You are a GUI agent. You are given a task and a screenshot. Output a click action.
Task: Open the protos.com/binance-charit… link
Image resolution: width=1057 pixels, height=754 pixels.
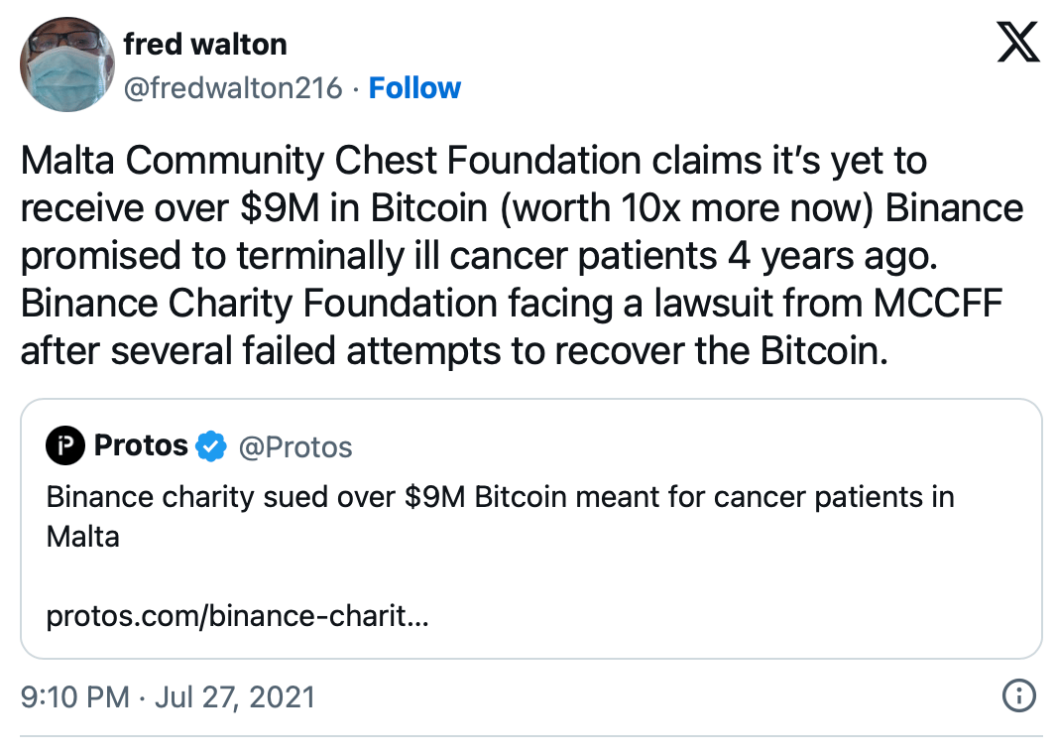coord(237,616)
